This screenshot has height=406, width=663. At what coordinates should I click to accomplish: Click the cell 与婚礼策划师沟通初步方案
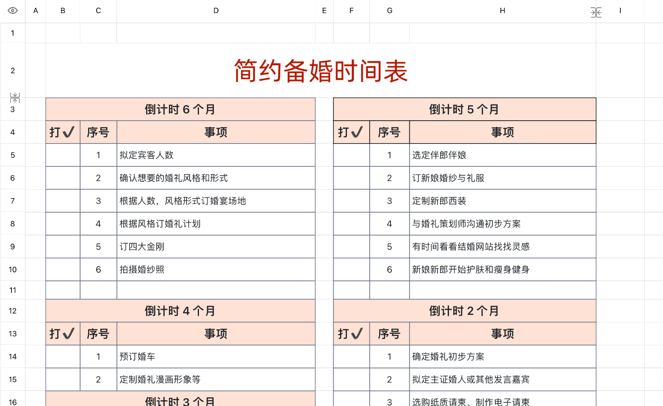(502, 223)
